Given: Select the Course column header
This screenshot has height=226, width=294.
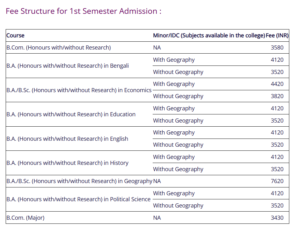Looking at the screenshot, I should pyautogui.click(x=15, y=35).
